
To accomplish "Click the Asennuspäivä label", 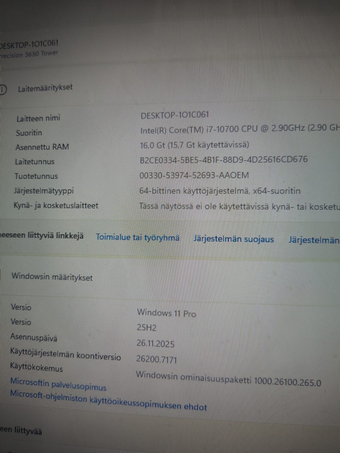I will (x=34, y=337).
